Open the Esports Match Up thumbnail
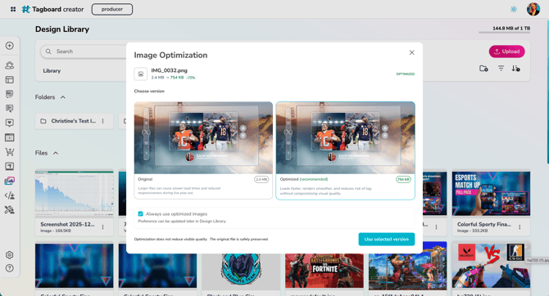This screenshot has height=296, width=549. click(x=491, y=193)
